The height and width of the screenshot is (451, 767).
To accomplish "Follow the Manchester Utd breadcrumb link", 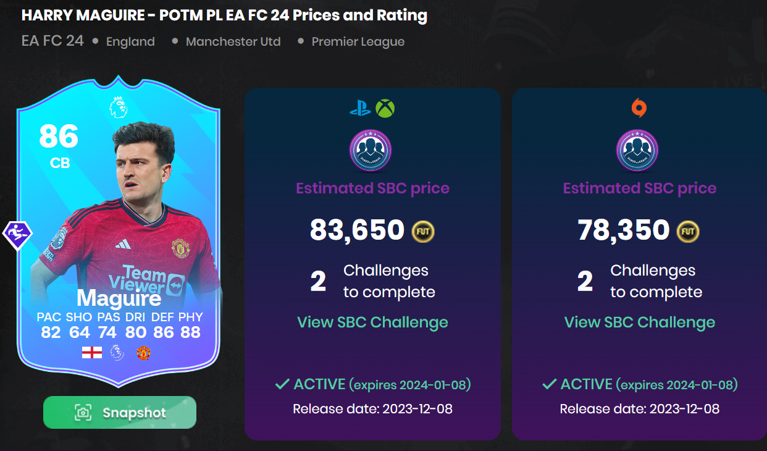I will (x=233, y=42).
